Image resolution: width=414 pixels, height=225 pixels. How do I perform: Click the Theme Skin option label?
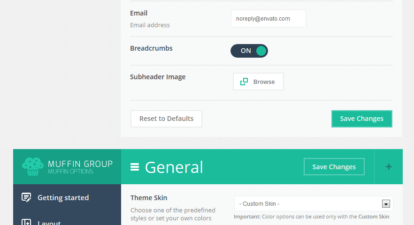(149, 198)
